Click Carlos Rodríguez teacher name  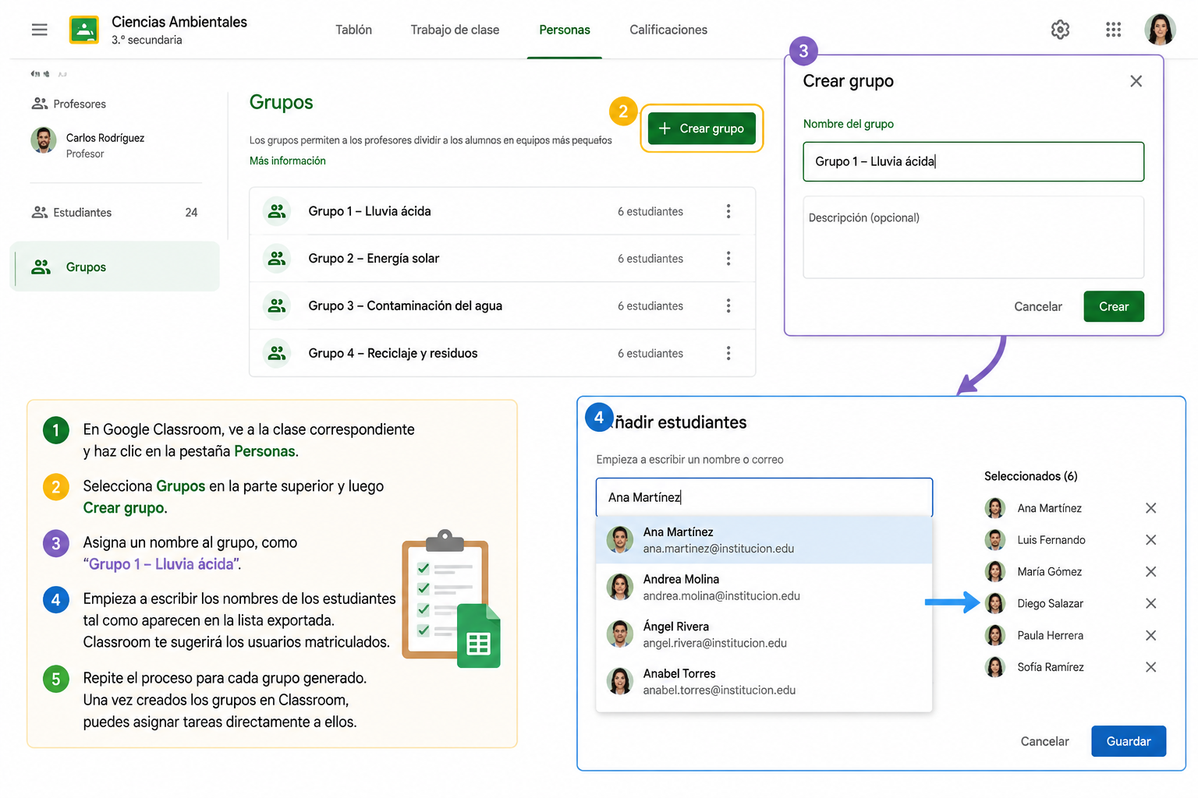105,138
